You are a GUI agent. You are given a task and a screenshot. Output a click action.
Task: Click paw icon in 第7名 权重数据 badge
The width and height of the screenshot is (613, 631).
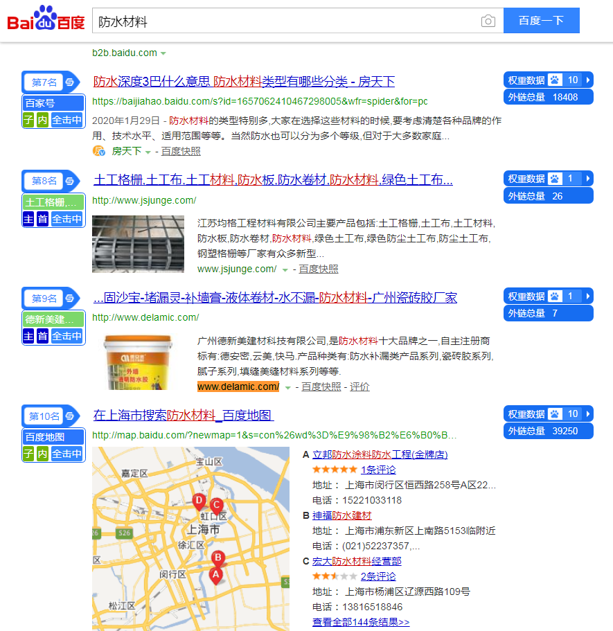555,80
